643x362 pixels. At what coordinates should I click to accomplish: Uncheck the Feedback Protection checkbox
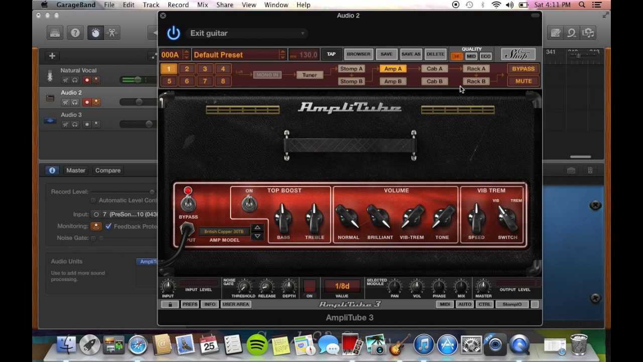pyautogui.click(x=109, y=226)
